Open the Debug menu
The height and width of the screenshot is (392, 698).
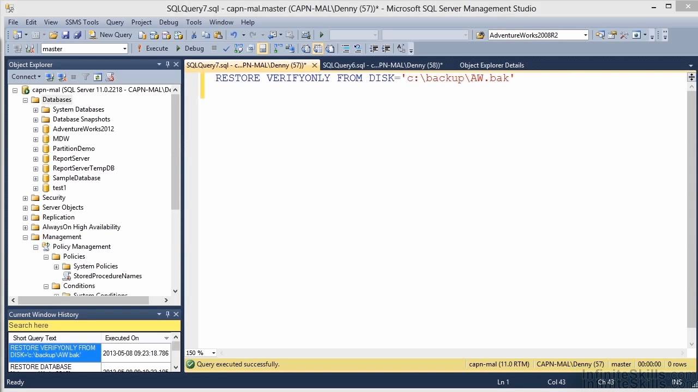[169, 22]
